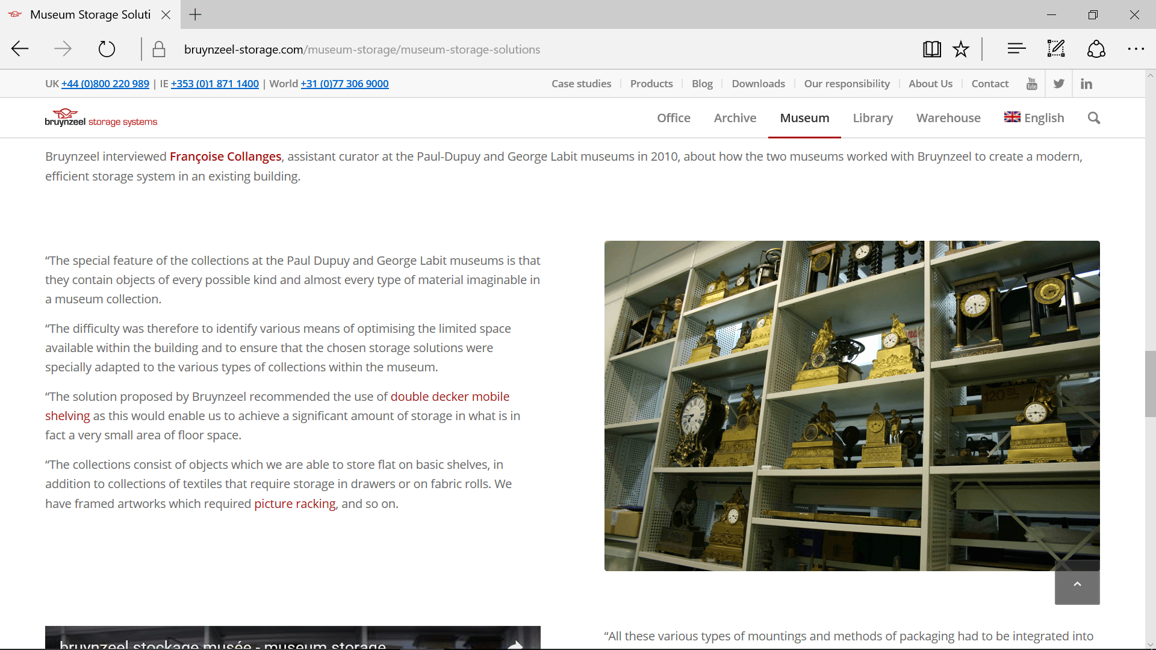This screenshot has height=650, width=1156.
Task: Follow the double decker mobile shelving link
Action: 450,397
